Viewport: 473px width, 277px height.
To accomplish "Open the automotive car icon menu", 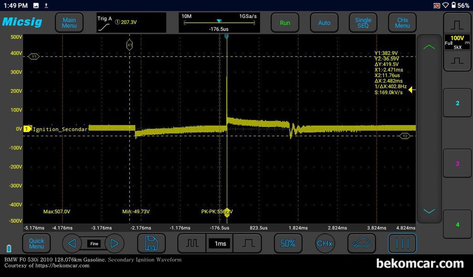I will point(361,243).
